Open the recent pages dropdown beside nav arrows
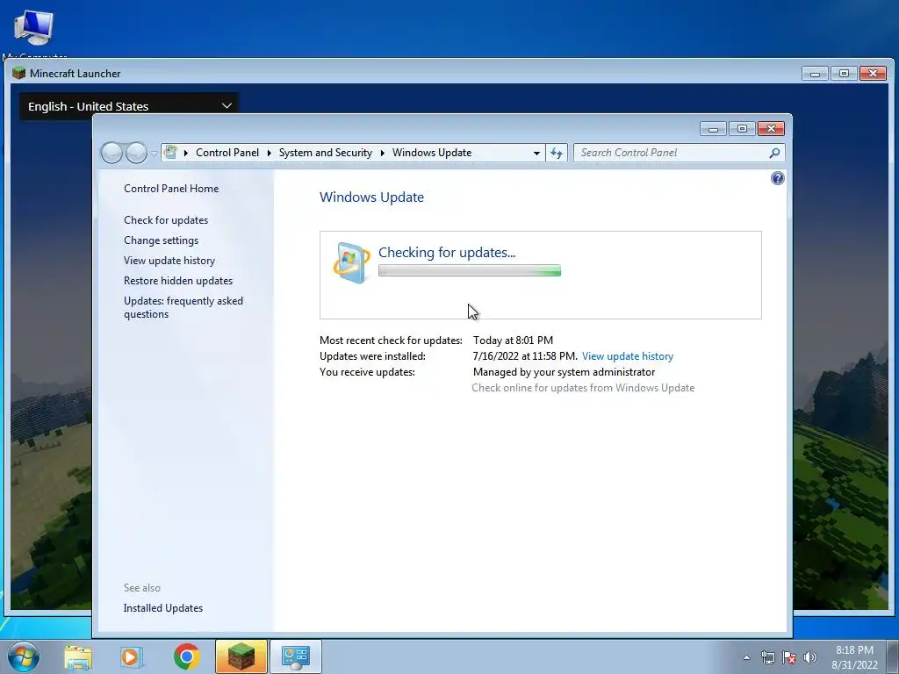The height and width of the screenshot is (674, 899). point(154,154)
